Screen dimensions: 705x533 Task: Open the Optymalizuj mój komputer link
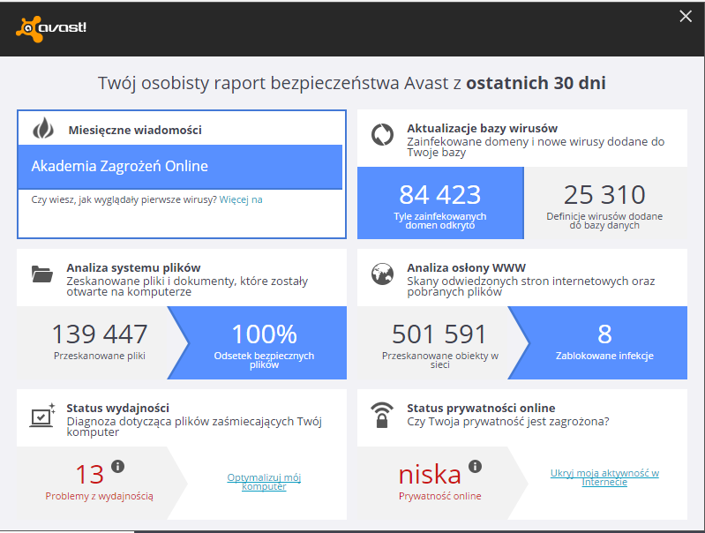pyautogui.click(x=264, y=482)
